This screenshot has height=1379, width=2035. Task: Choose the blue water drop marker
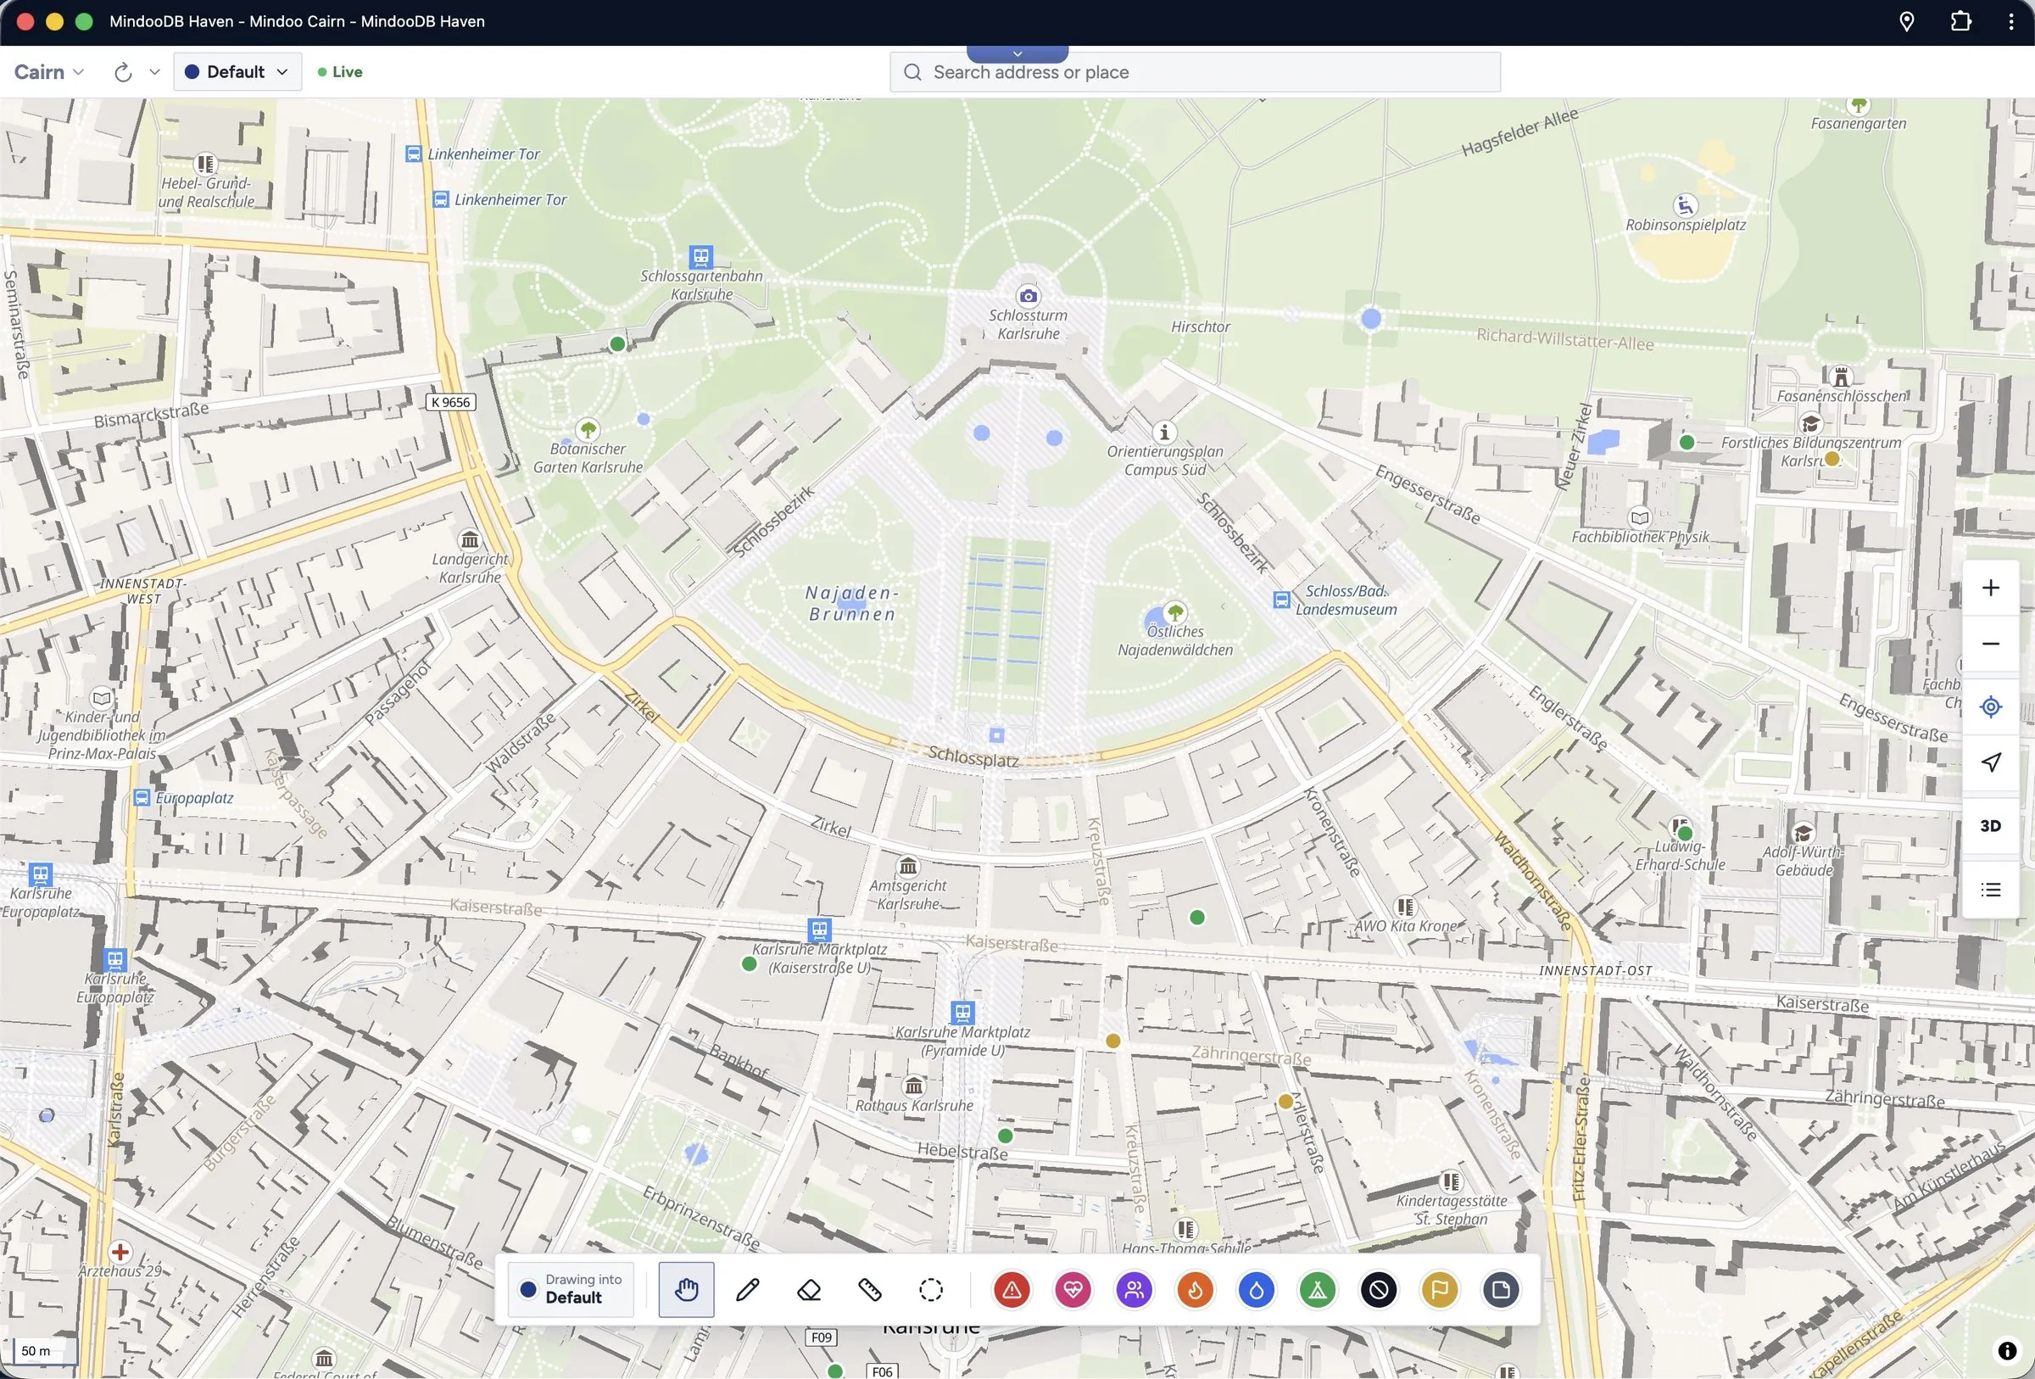coord(1257,1289)
